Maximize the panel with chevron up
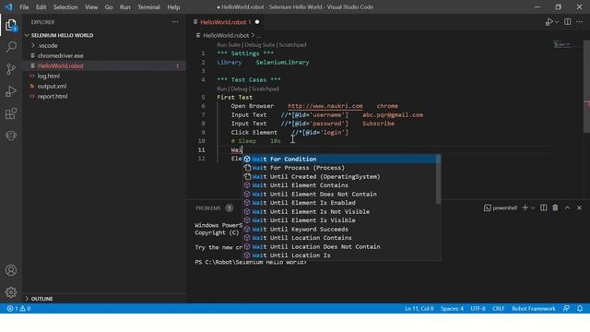590x332 pixels. (x=568, y=207)
